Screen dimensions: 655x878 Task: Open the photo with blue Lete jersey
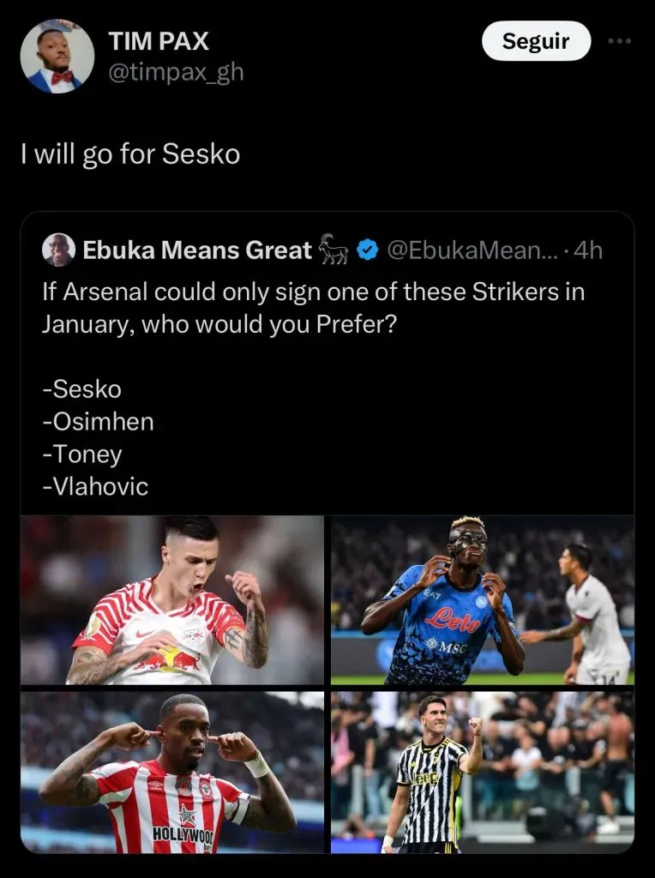coord(483,600)
